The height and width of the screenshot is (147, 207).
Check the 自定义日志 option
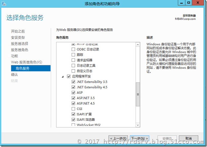click(x=73, y=71)
